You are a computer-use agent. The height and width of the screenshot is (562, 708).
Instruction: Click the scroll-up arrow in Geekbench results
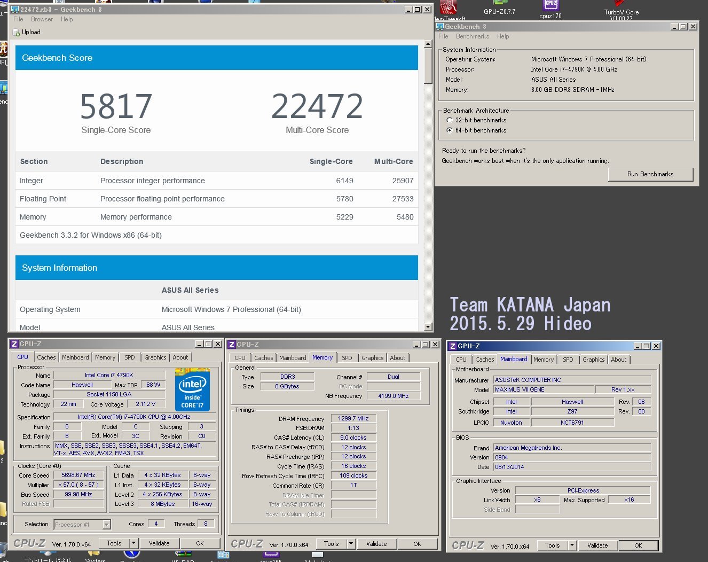tap(428, 44)
